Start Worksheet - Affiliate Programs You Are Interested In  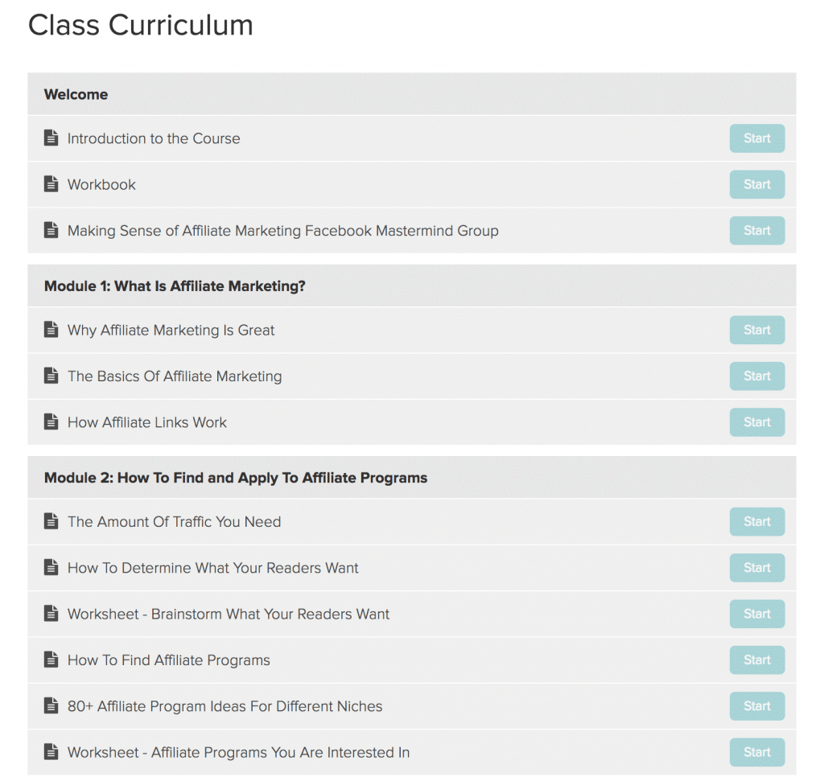(756, 752)
